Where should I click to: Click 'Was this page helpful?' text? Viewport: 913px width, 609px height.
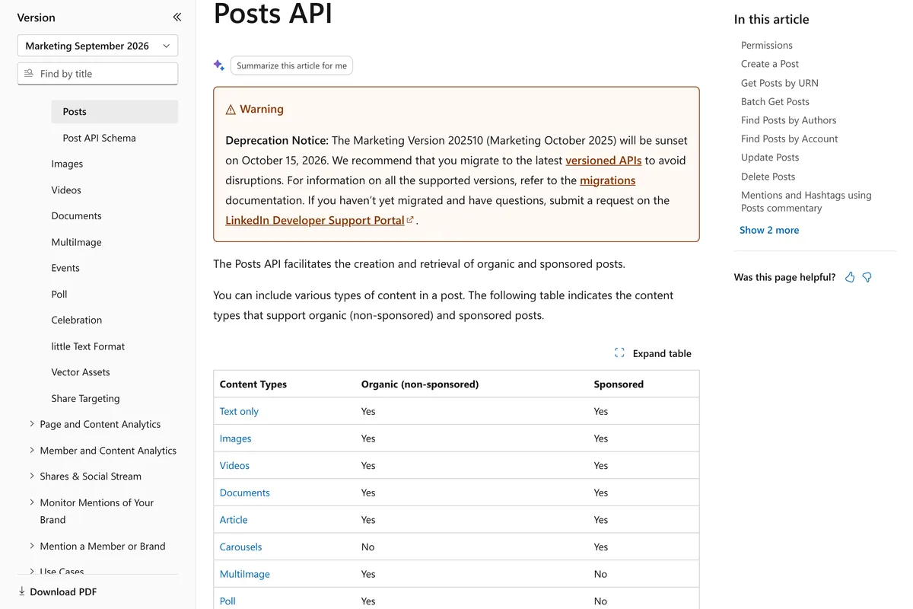click(784, 277)
